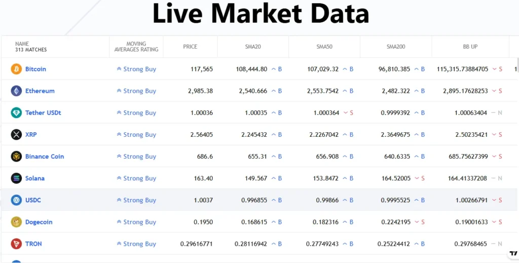The image size is (519, 263).
Task: Open the Bitcoin name link
Action: 35,69
